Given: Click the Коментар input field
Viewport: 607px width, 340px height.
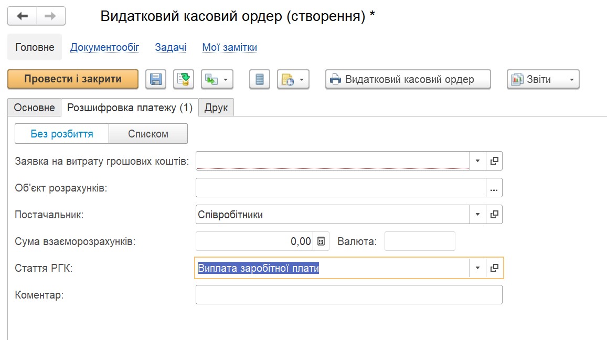Looking at the screenshot, I should pos(349,295).
